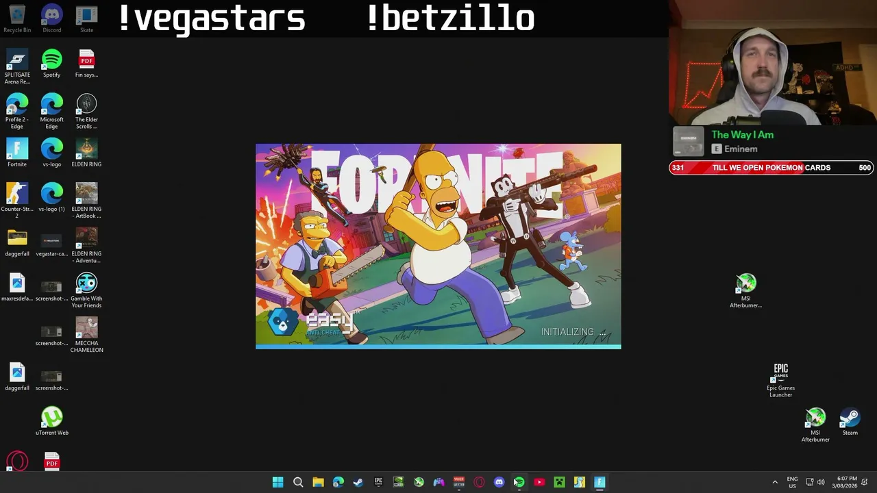Select the Steam desktop shortcut
The height and width of the screenshot is (493, 877).
pyautogui.click(x=850, y=421)
